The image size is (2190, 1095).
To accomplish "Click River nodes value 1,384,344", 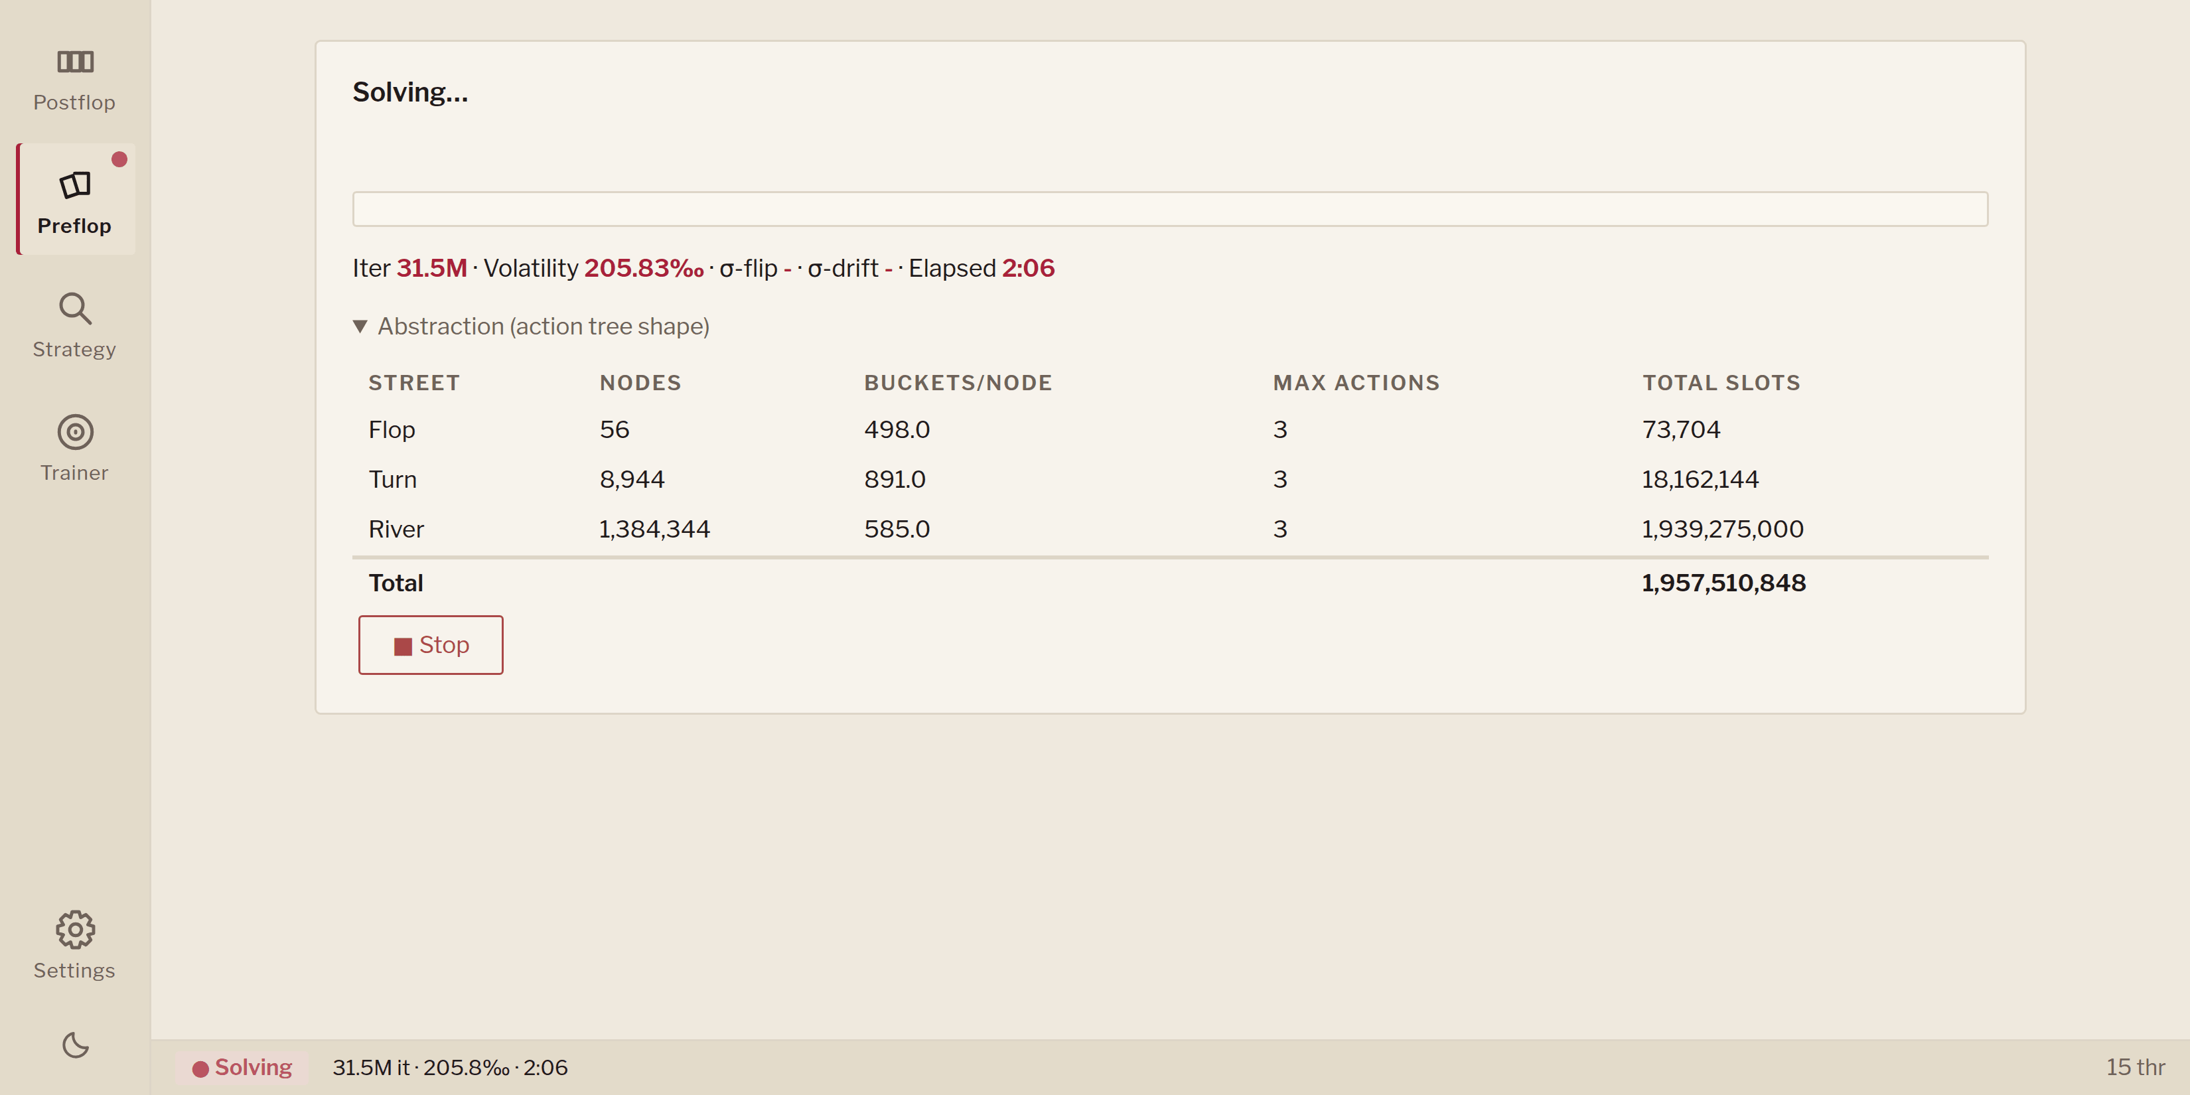I will click(654, 530).
